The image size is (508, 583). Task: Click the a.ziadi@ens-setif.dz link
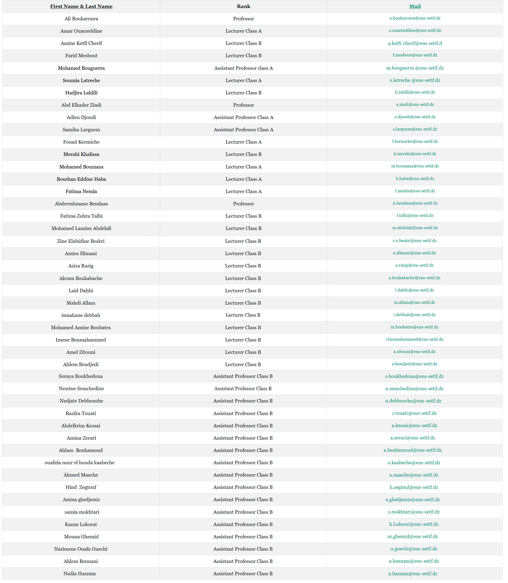point(415,104)
